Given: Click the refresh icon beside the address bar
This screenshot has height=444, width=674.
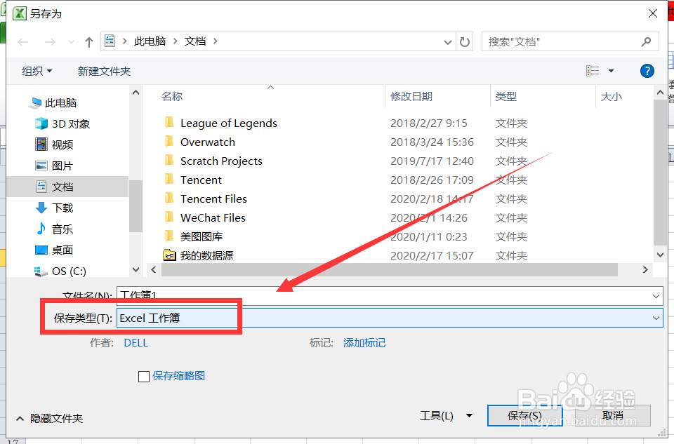Looking at the screenshot, I should tap(465, 41).
